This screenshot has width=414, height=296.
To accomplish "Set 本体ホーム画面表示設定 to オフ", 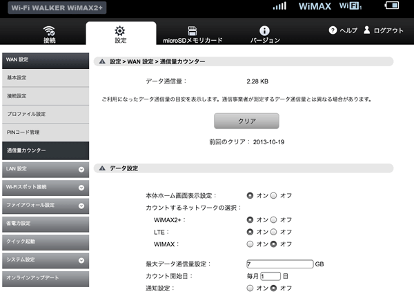I will pyautogui.click(x=274, y=195).
